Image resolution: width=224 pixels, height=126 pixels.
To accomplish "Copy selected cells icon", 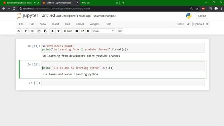I will click(x=39, y=31).
